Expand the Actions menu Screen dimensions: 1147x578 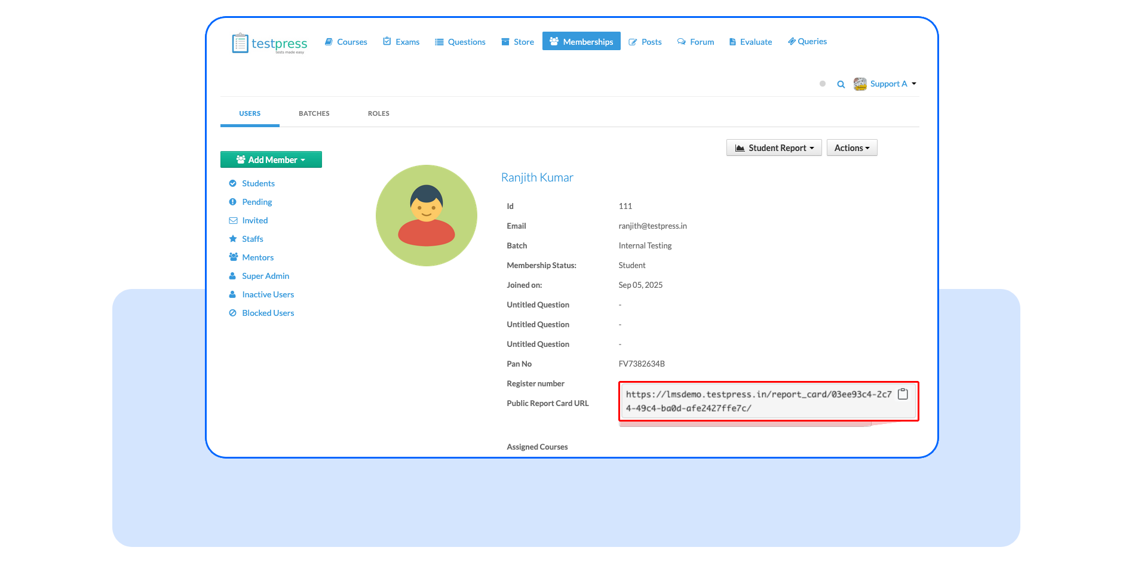click(851, 148)
